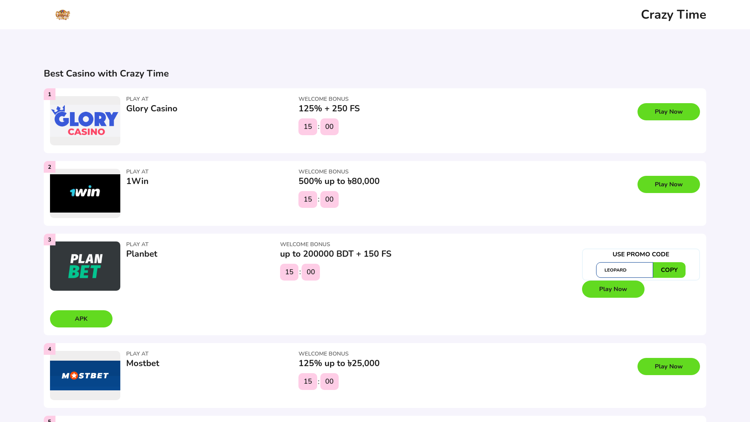Screen dimensions: 750x422
Task: Open the Planbet logo thumbnail
Action: point(85,266)
